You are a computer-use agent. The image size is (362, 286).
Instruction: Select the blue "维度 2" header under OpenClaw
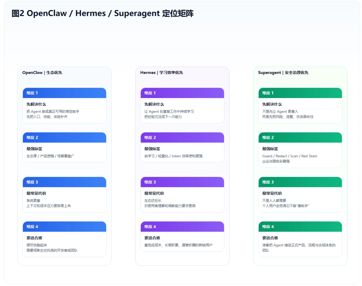(64, 138)
